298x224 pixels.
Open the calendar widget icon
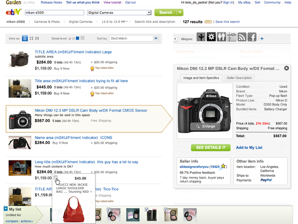(231, 37)
